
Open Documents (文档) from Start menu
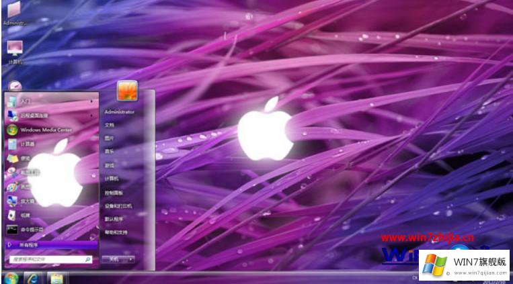pos(110,125)
